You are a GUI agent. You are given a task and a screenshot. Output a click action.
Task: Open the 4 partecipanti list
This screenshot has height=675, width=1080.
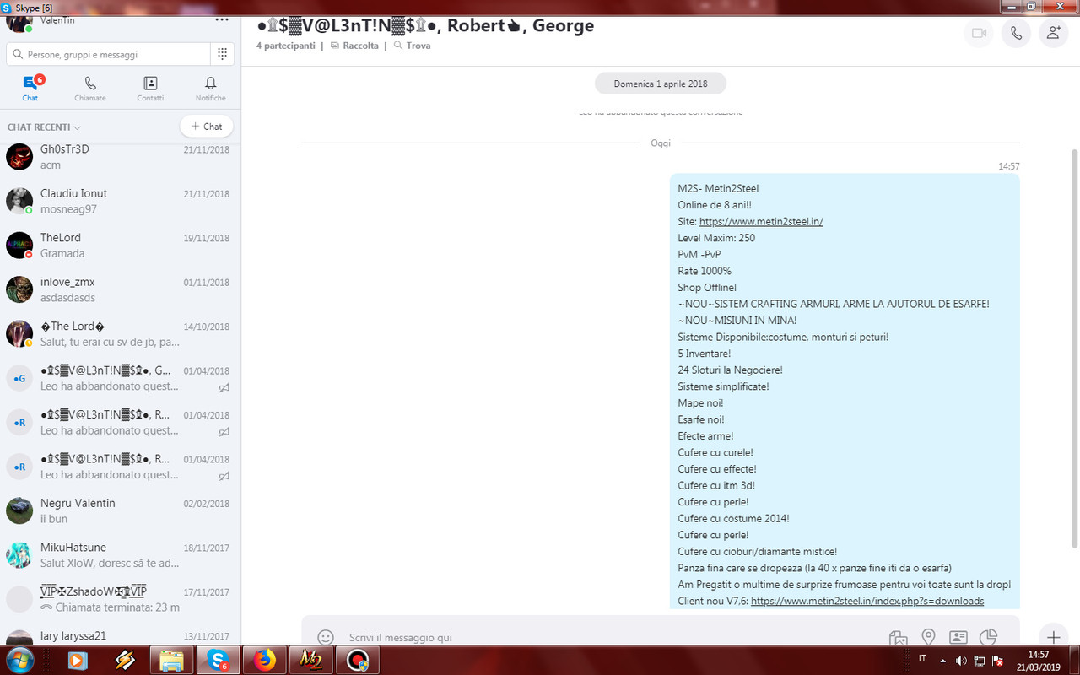(x=285, y=46)
